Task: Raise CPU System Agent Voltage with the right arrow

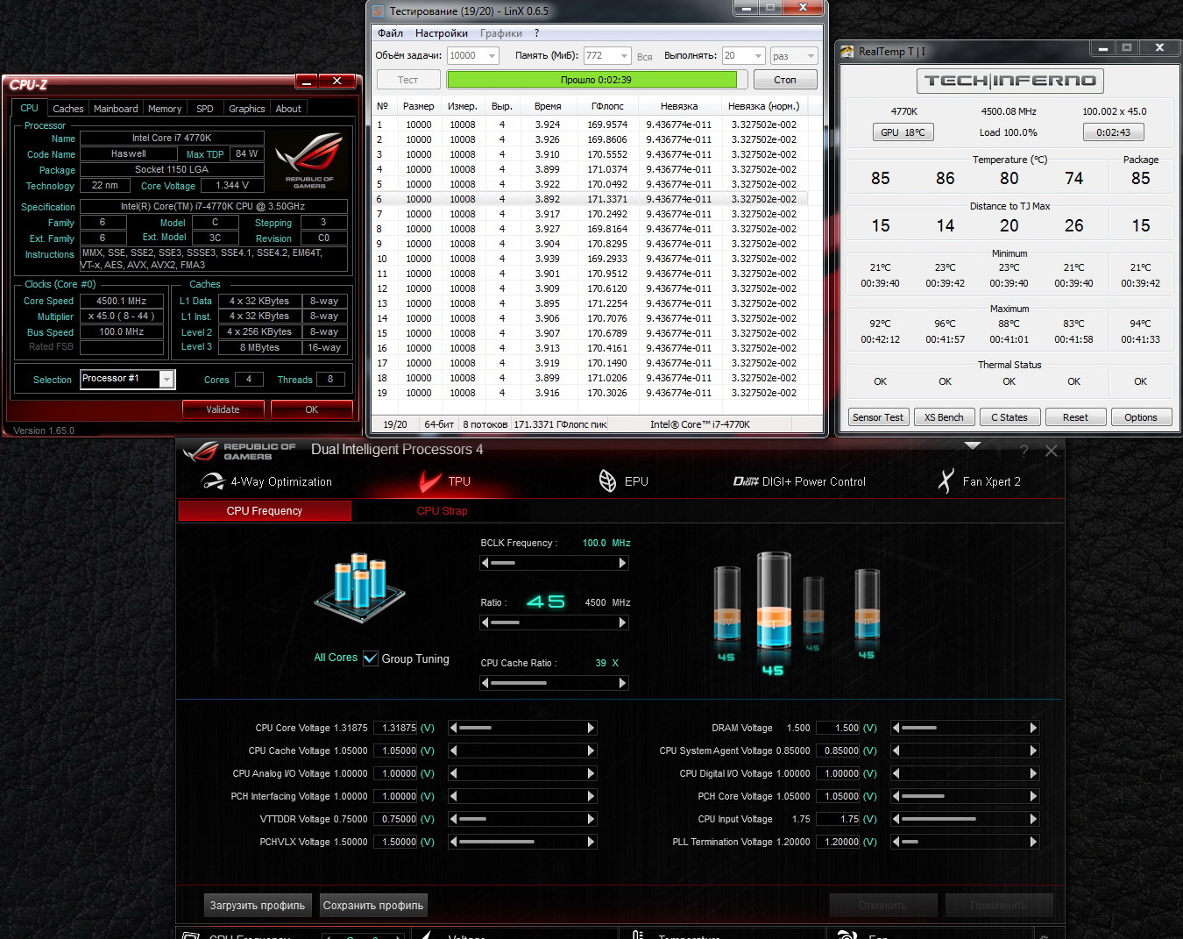Action: click(1034, 750)
